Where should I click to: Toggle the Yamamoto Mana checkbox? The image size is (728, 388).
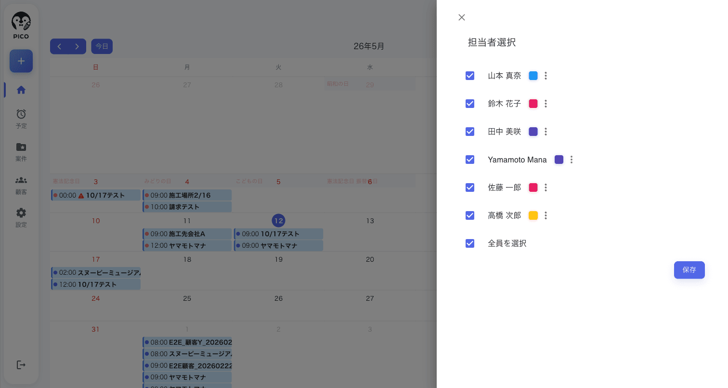470,160
